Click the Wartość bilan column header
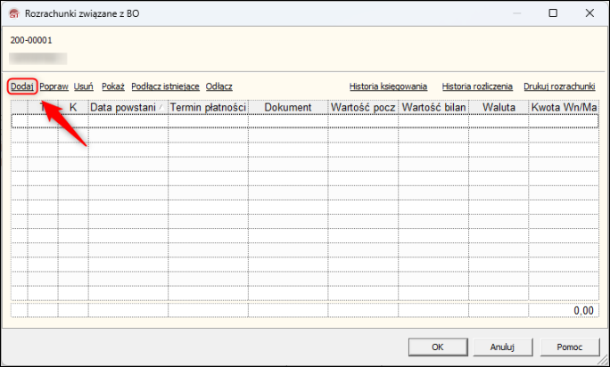Viewport: 610px width, 367px height. [x=433, y=108]
